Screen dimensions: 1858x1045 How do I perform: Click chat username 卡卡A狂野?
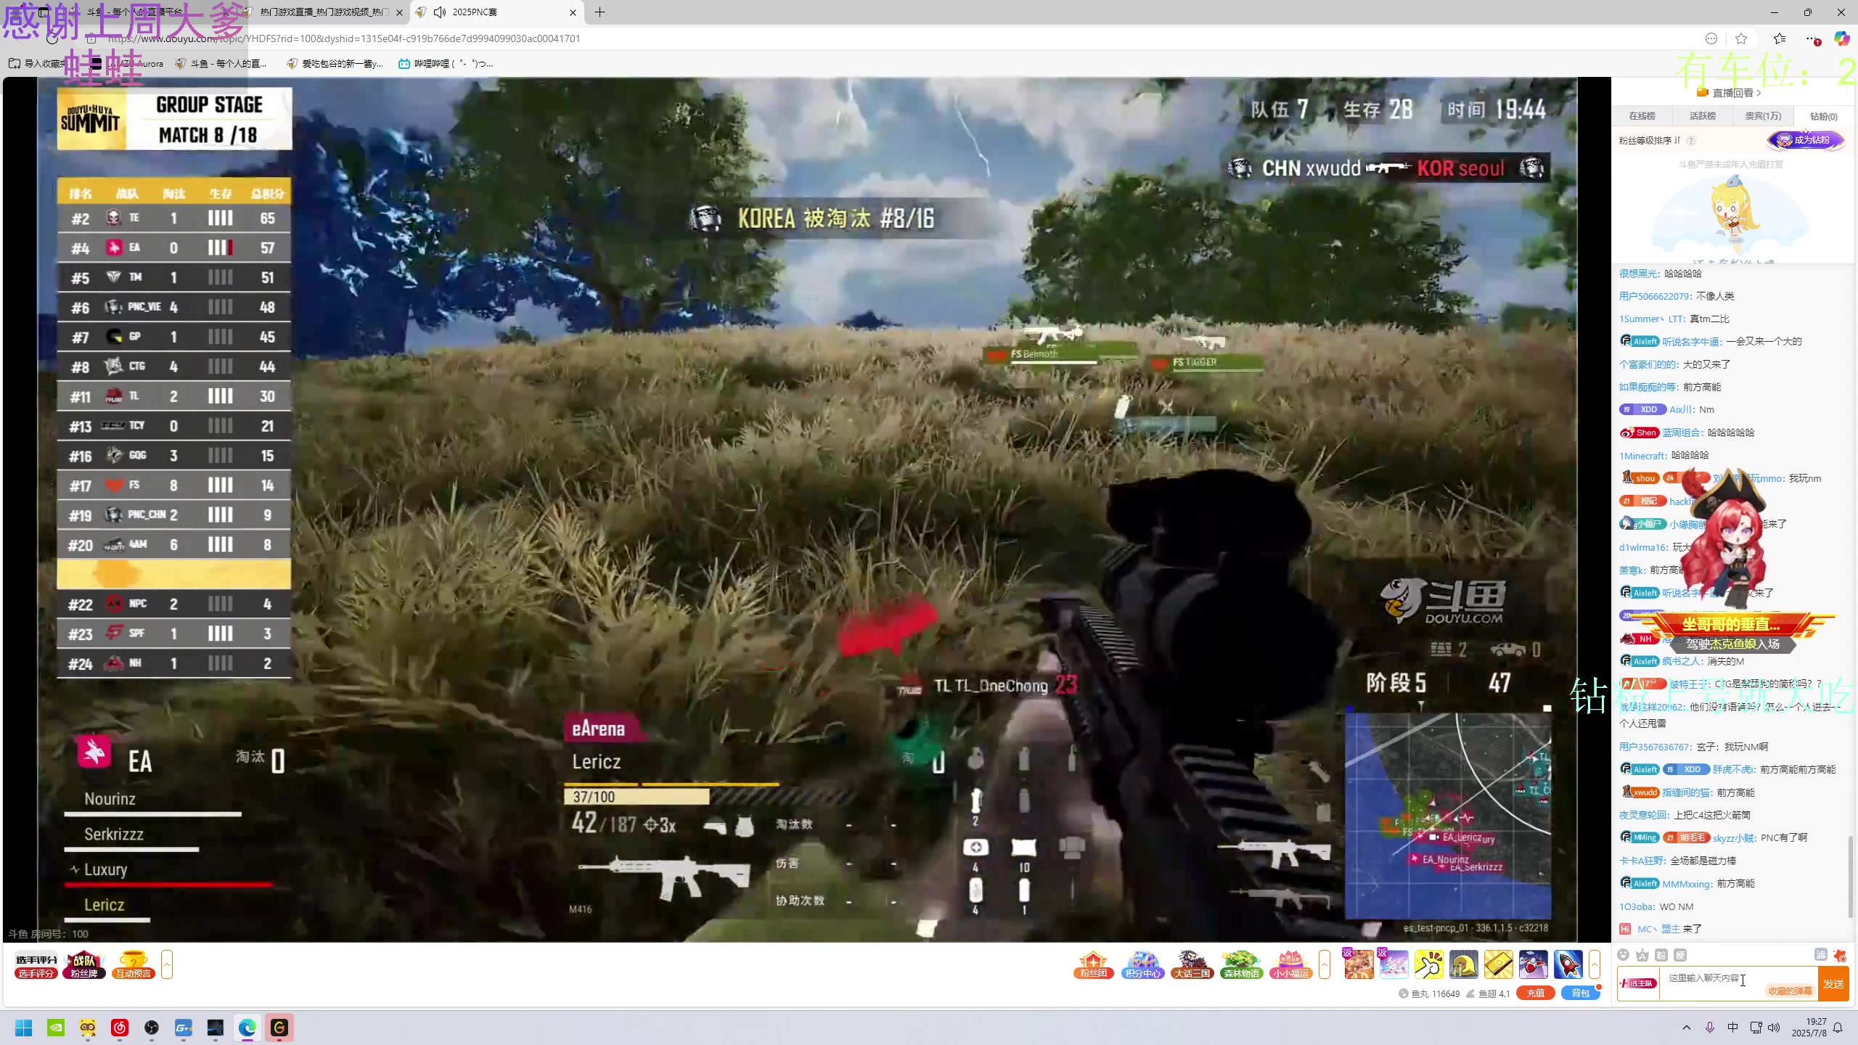(x=1642, y=861)
